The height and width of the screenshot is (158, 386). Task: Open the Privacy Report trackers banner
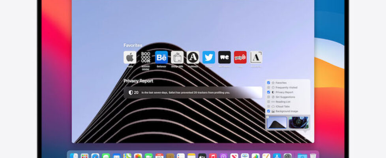pyautogui.click(x=193, y=92)
